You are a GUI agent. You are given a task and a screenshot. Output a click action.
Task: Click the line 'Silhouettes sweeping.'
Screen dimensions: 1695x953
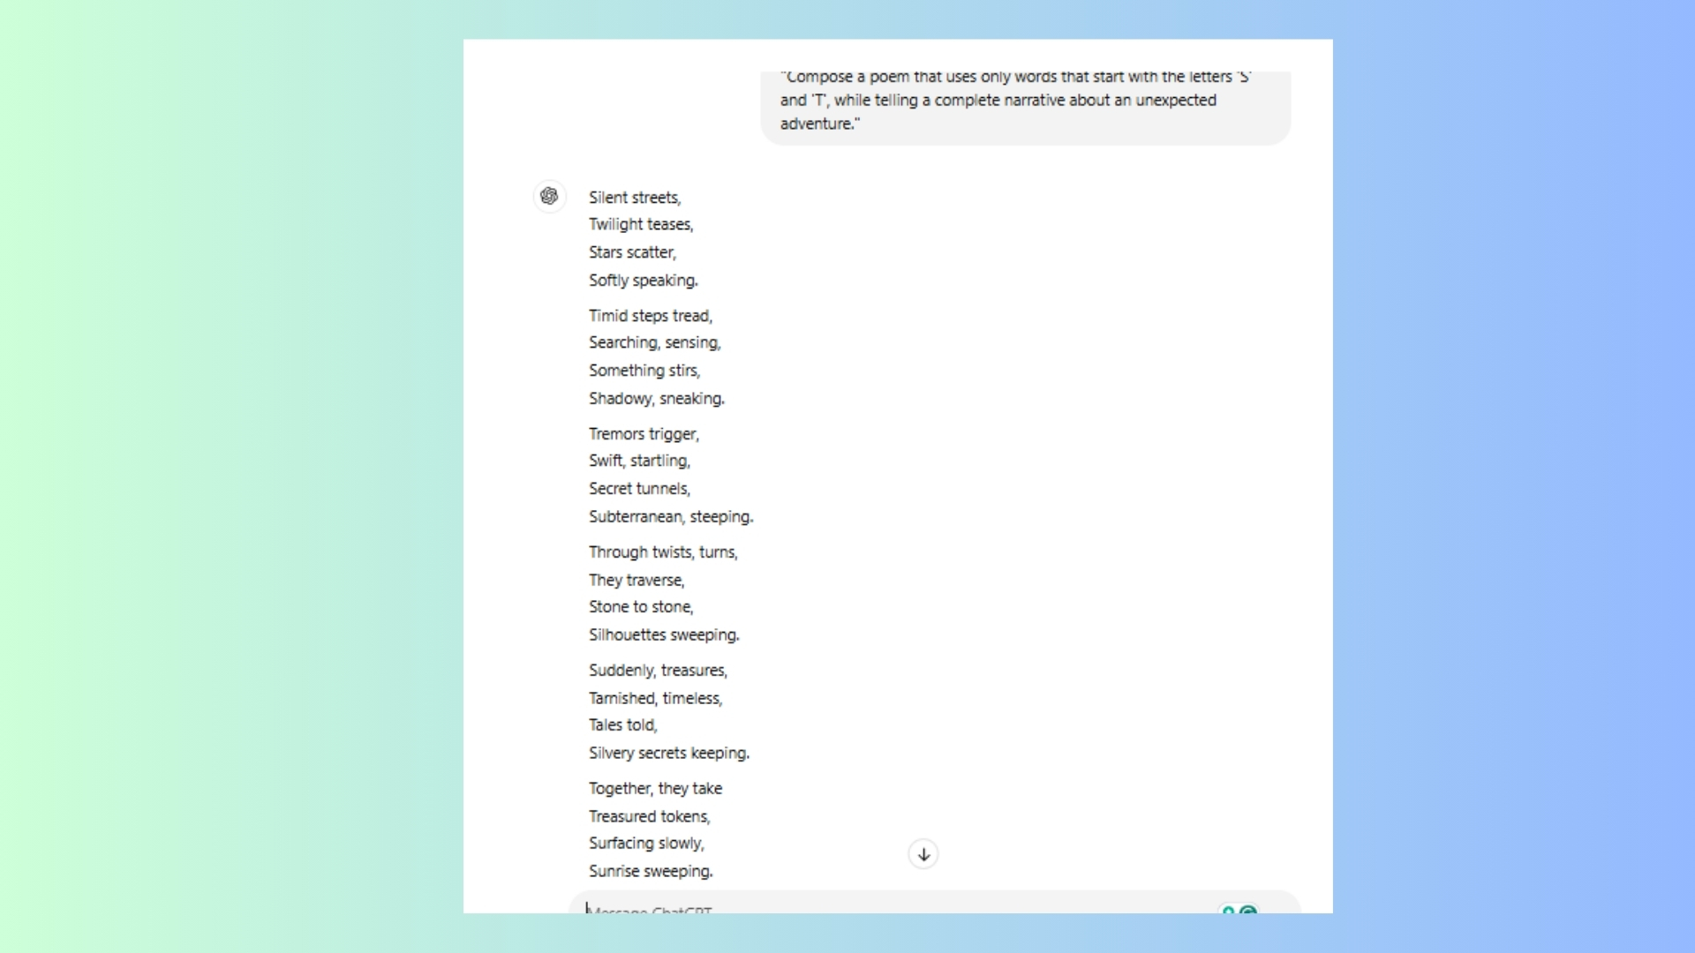coord(664,635)
